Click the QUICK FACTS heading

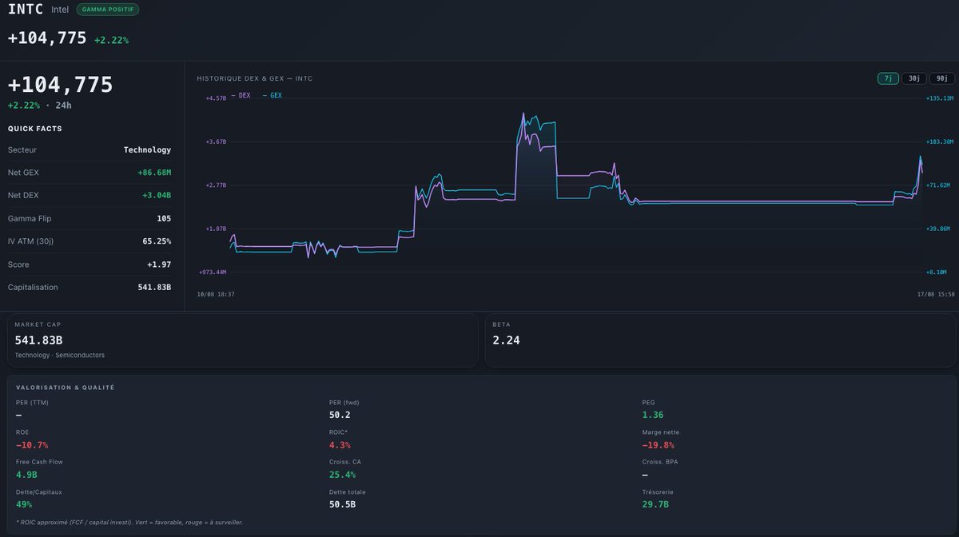pyautogui.click(x=35, y=129)
